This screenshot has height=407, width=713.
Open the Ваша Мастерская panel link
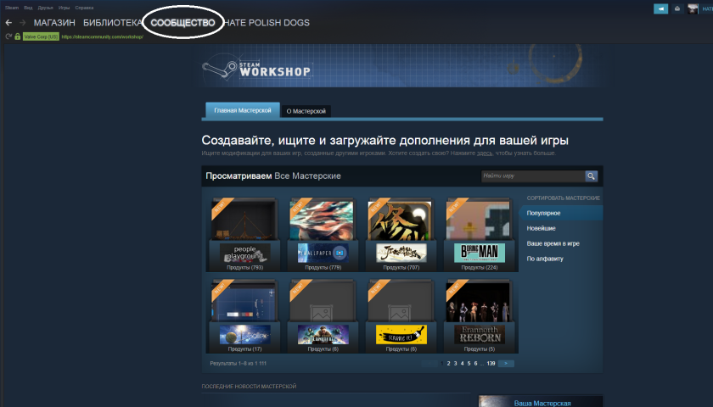[542, 404]
